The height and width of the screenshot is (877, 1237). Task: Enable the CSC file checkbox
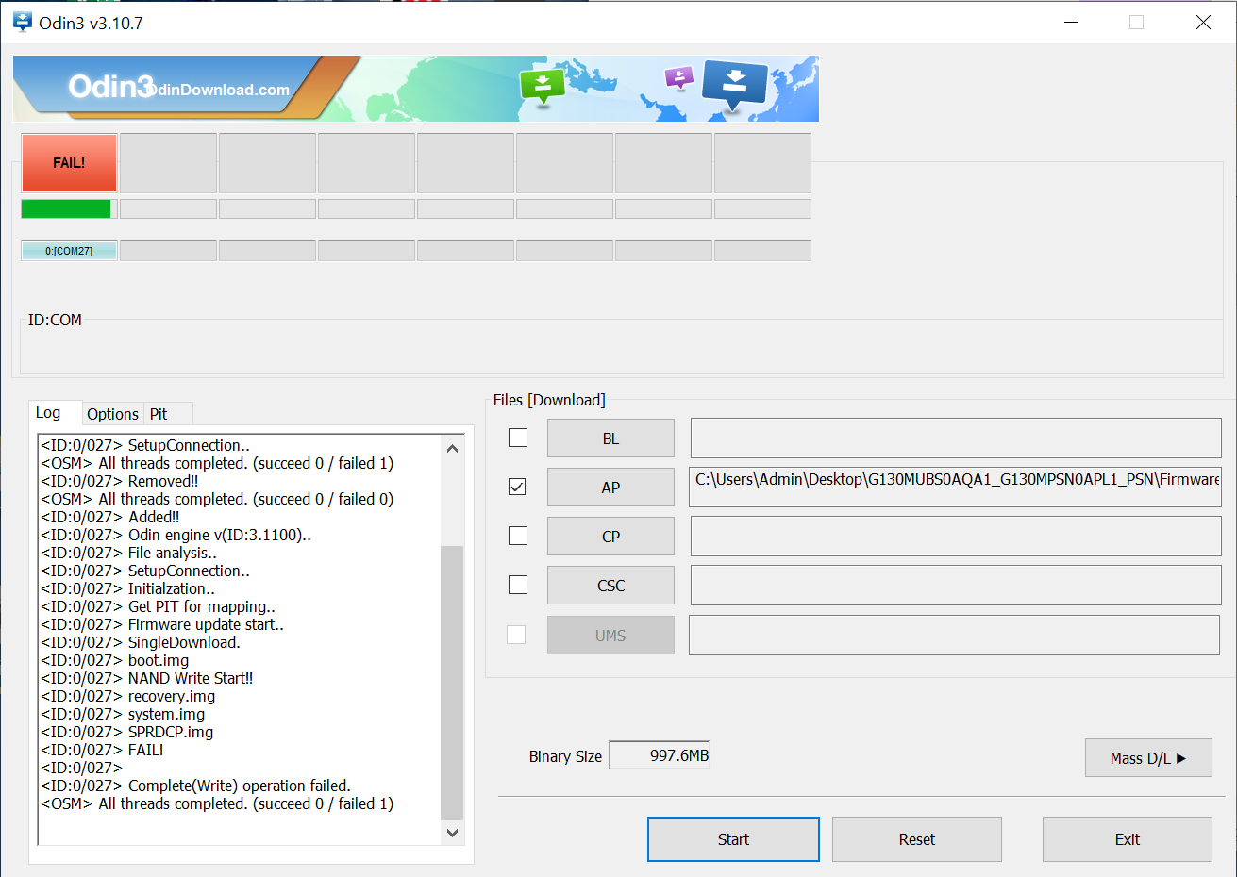tap(518, 585)
